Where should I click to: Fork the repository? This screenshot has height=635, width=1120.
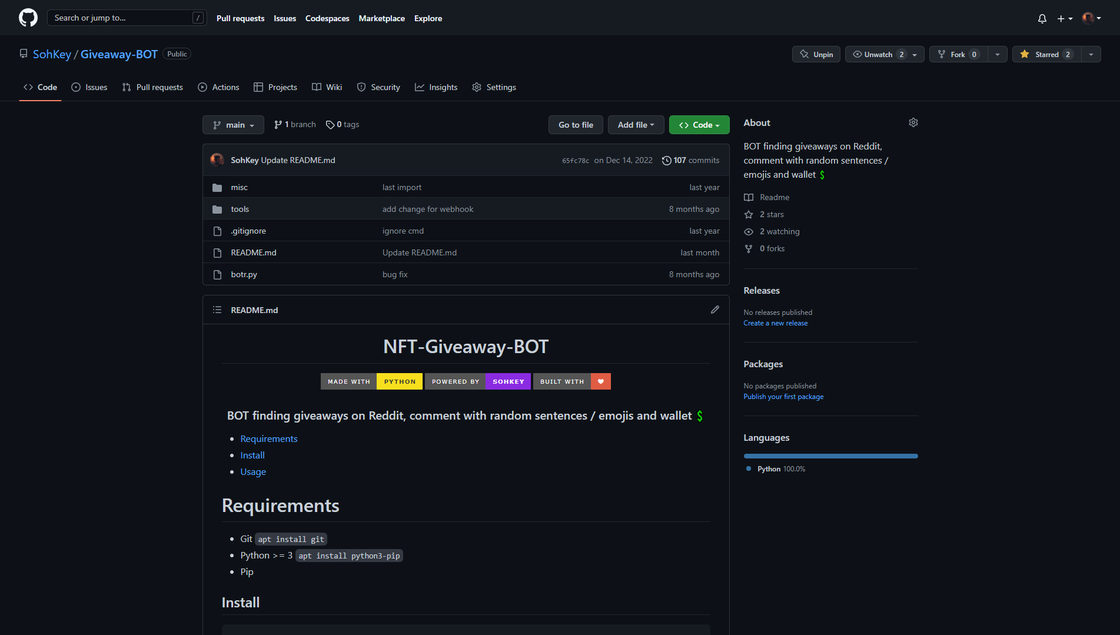(958, 54)
